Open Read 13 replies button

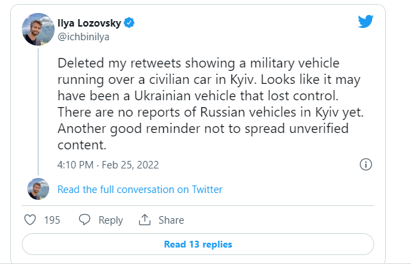(x=198, y=244)
